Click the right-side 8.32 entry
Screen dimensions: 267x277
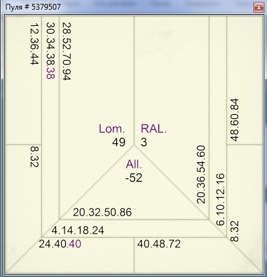(x=235, y=231)
